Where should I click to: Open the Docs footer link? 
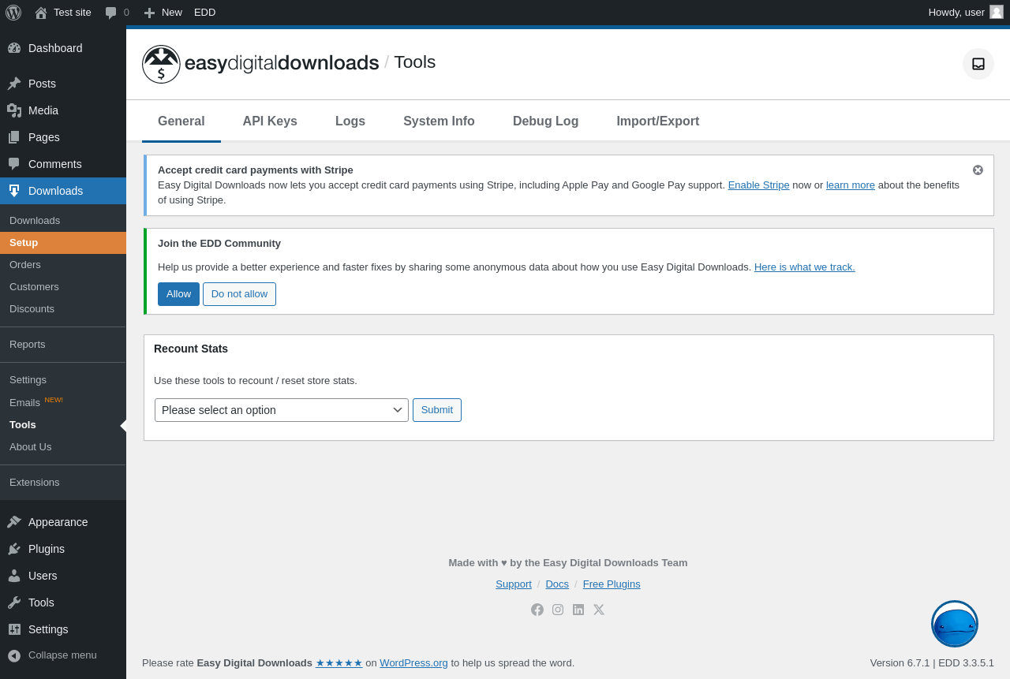pyautogui.click(x=557, y=584)
